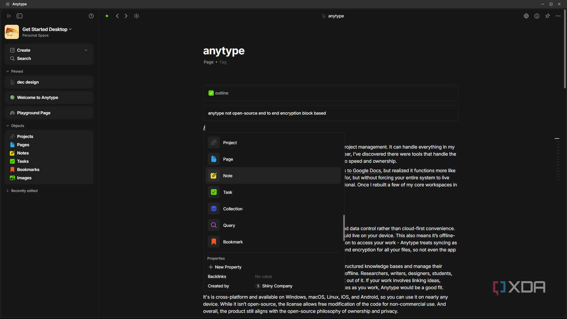The image size is (567, 319).
Task: Click the Create pencil icon
Action: click(x=12, y=50)
